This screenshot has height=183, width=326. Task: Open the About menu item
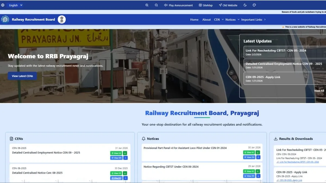click(x=206, y=20)
